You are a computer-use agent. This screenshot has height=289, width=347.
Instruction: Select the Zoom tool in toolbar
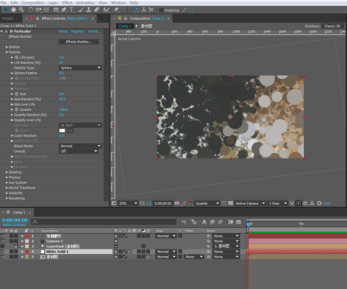21,10
